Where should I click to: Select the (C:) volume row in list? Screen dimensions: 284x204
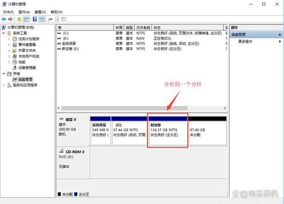(142, 33)
